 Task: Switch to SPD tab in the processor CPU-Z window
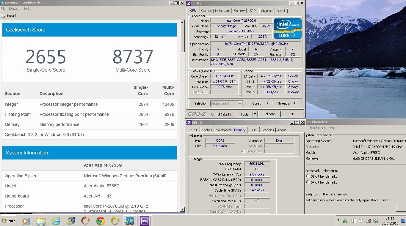click(x=253, y=11)
